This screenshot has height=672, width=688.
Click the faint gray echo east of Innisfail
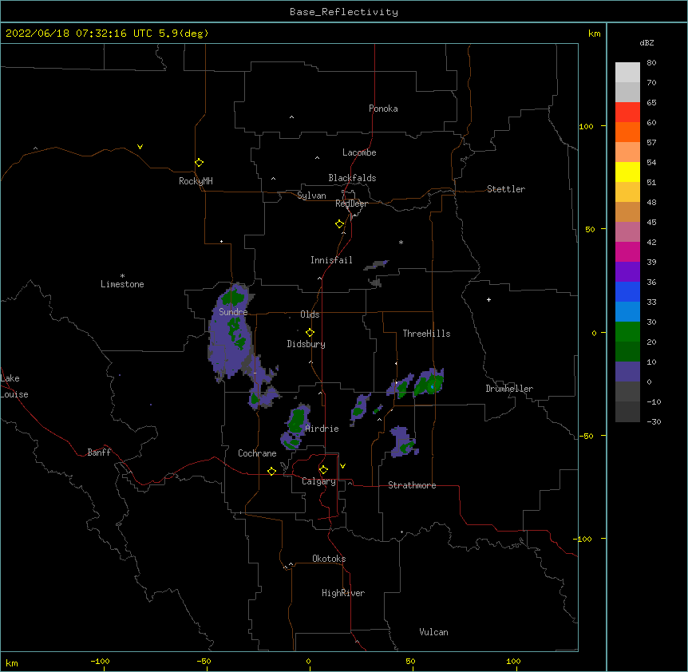click(377, 264)
